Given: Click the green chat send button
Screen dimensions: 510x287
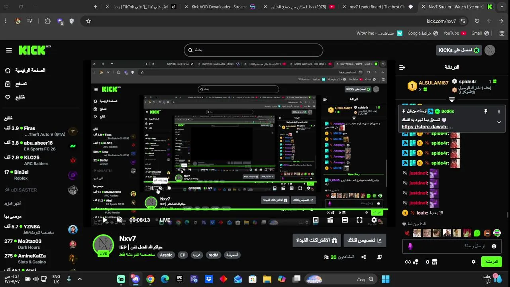Looking at the screenshot, I should click(491, 262).
